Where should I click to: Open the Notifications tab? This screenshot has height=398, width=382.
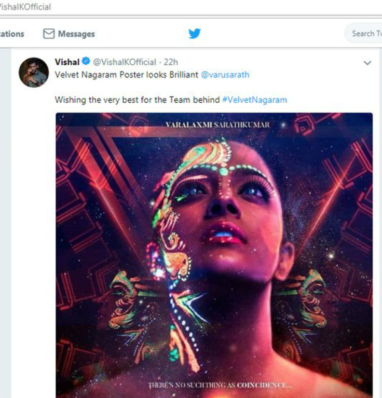pyautogui.click(x=12, y=34)
